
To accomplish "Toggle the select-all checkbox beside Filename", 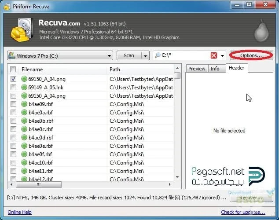I will click(13, 69).
